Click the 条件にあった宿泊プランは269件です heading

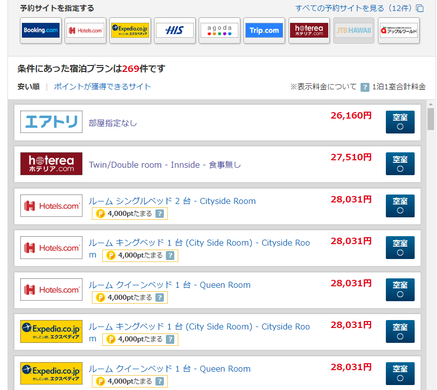91,68
